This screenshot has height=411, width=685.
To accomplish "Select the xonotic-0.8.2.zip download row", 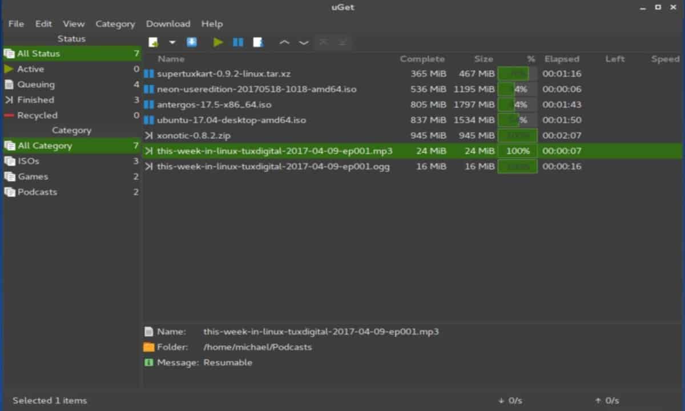I will pyautogui.click(x=194, y=136).
